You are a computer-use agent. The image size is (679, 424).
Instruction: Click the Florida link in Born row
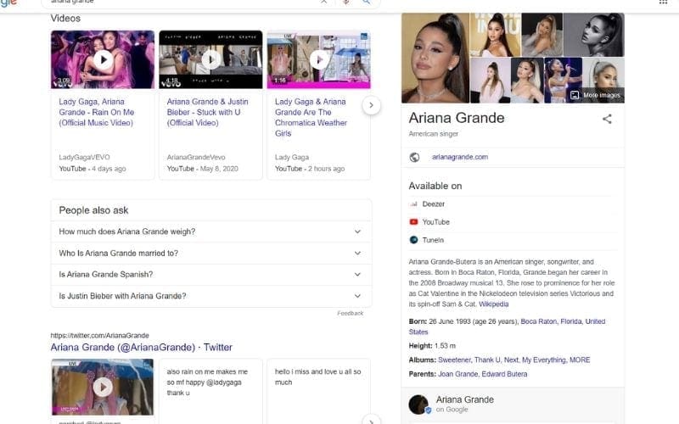(x=570, y=321)
